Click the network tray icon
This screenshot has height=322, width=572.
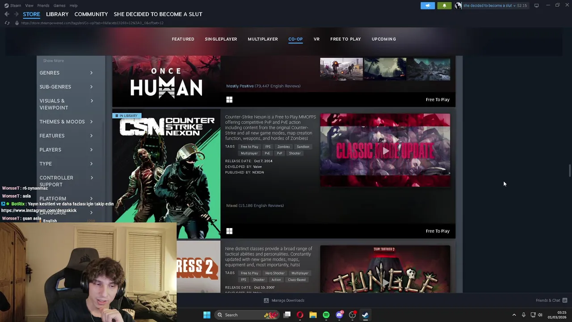click(533, 315)
